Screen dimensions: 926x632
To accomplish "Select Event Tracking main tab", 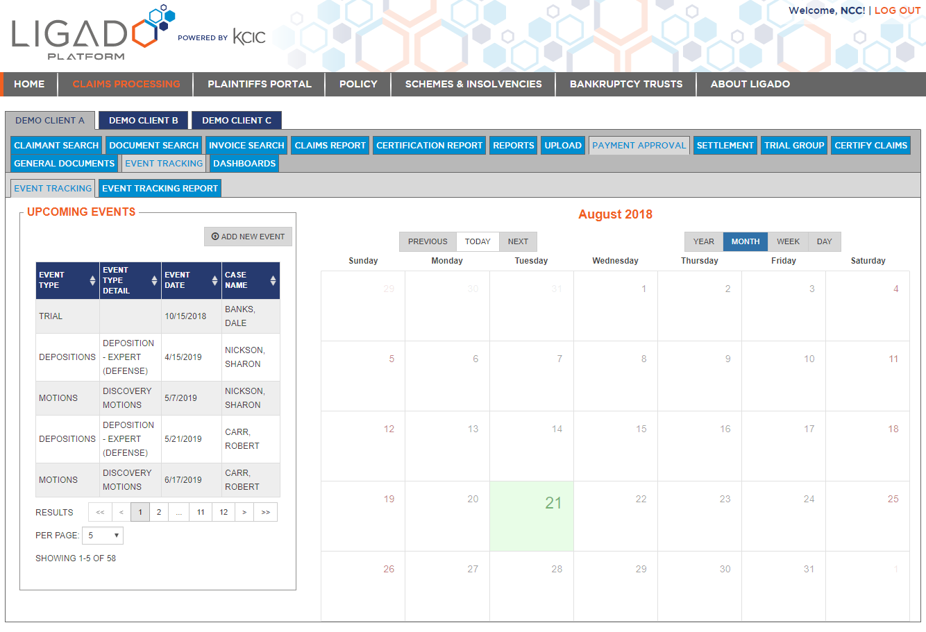I will point(165,163).
